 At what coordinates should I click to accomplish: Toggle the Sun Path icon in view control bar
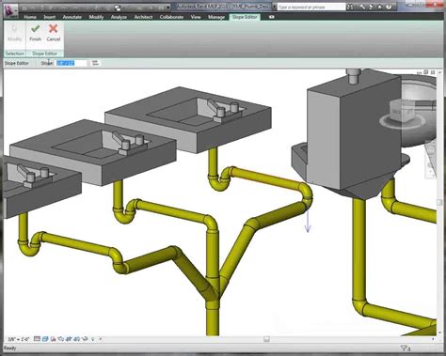(53, 339)
